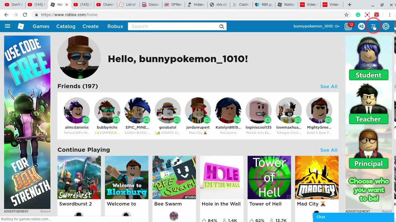Click See All next to Continue Playing
The width and height of the screenshot is (396, 222).
(329, 150)
